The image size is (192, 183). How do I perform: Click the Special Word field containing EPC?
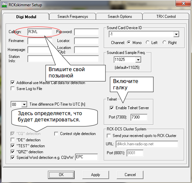[87, 157]
